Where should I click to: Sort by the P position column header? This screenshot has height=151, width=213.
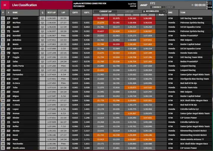click(3, 12)
